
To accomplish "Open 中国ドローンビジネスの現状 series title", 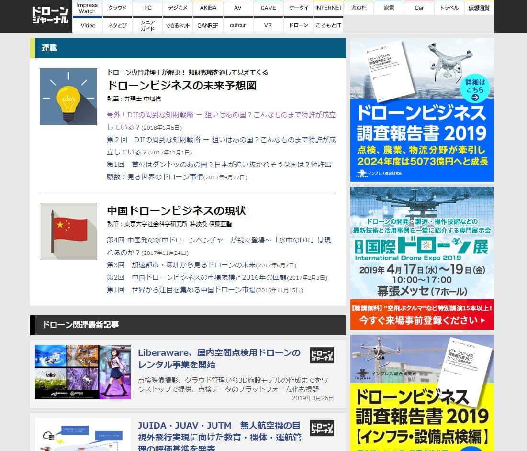I will [x=177, y=211].
